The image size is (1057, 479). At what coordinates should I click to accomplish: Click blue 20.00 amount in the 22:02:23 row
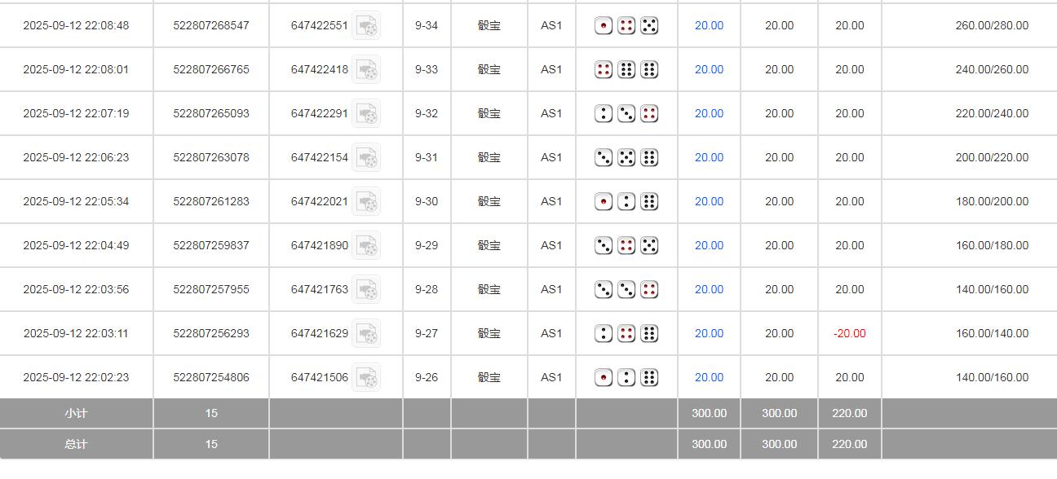709,378
